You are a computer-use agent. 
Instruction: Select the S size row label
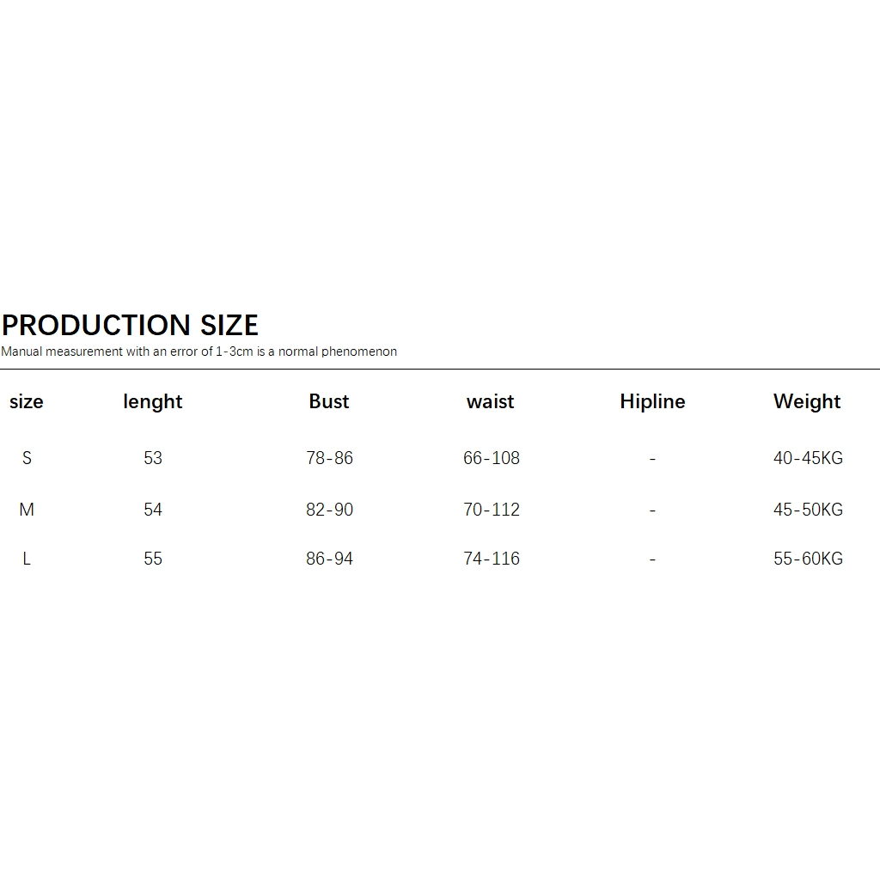27,458
